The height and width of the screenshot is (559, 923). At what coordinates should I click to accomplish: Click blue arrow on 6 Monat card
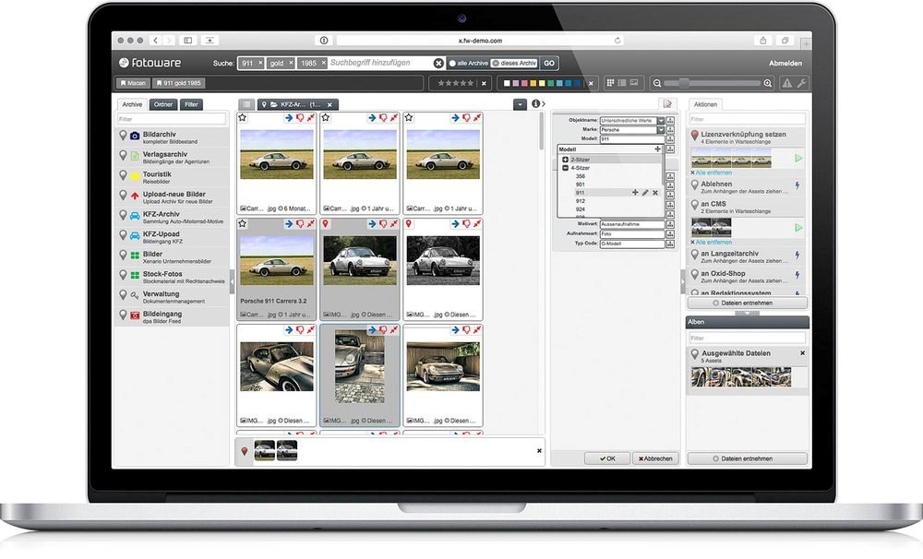(288, 118)
